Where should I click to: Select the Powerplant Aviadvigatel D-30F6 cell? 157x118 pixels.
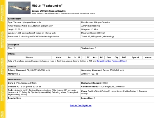[44, 36]
